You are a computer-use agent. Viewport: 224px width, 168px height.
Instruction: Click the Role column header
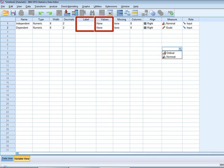191,19
